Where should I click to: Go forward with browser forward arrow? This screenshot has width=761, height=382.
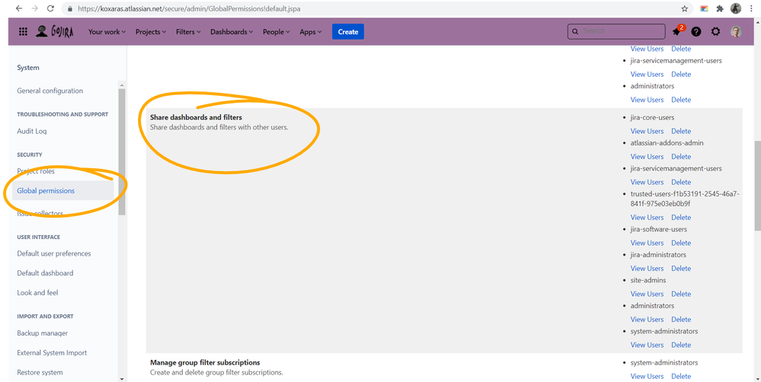[34, 8]
